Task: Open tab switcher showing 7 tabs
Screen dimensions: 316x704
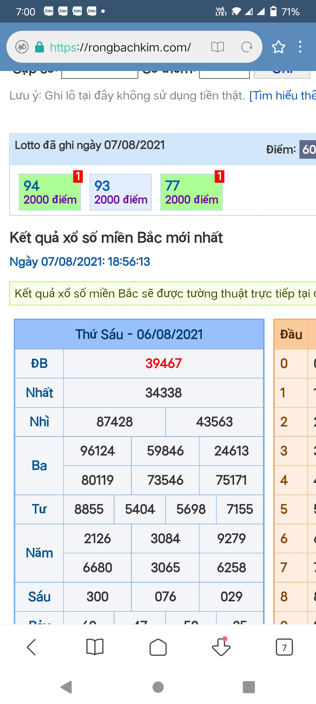Action: [x=284, y=647]
